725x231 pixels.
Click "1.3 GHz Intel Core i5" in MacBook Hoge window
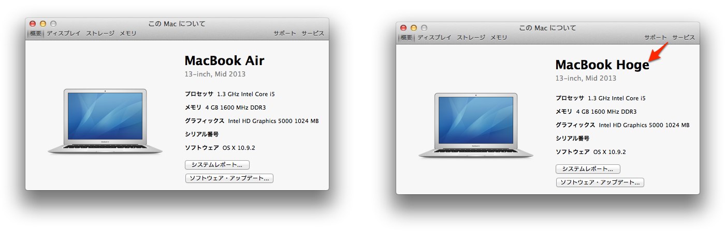pyautogui.click(x=616, y=98)
